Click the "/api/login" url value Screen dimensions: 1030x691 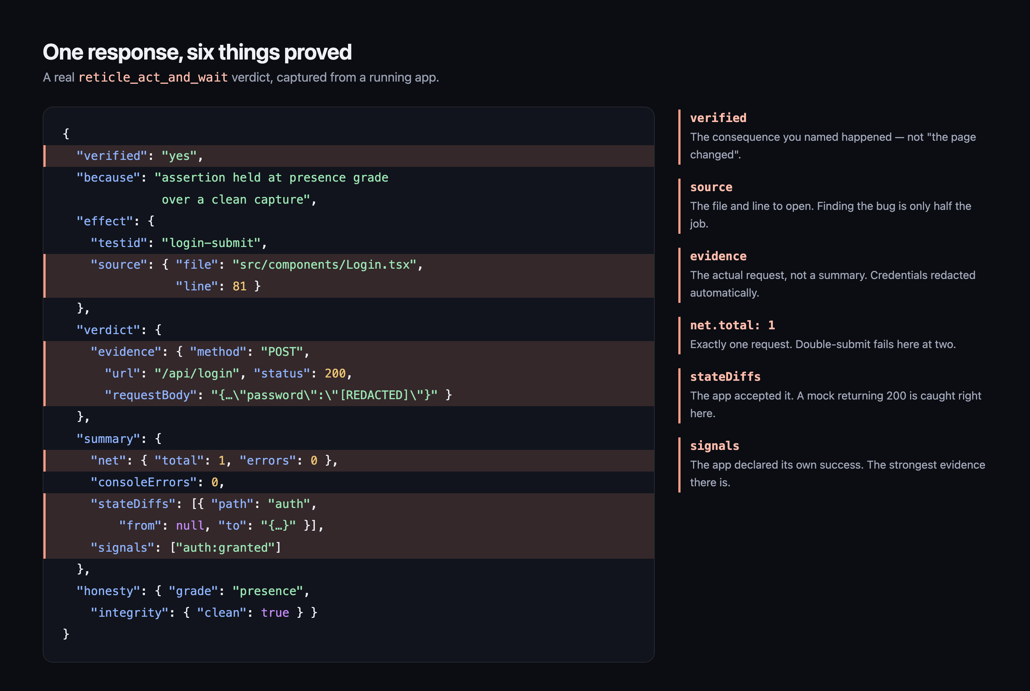pyautogui.click(x=197, y=374)
